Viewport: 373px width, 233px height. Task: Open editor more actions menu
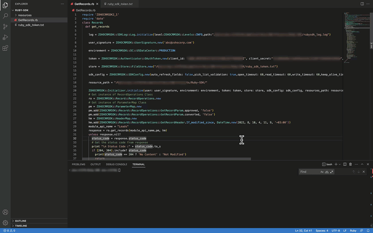coord(368,4)
